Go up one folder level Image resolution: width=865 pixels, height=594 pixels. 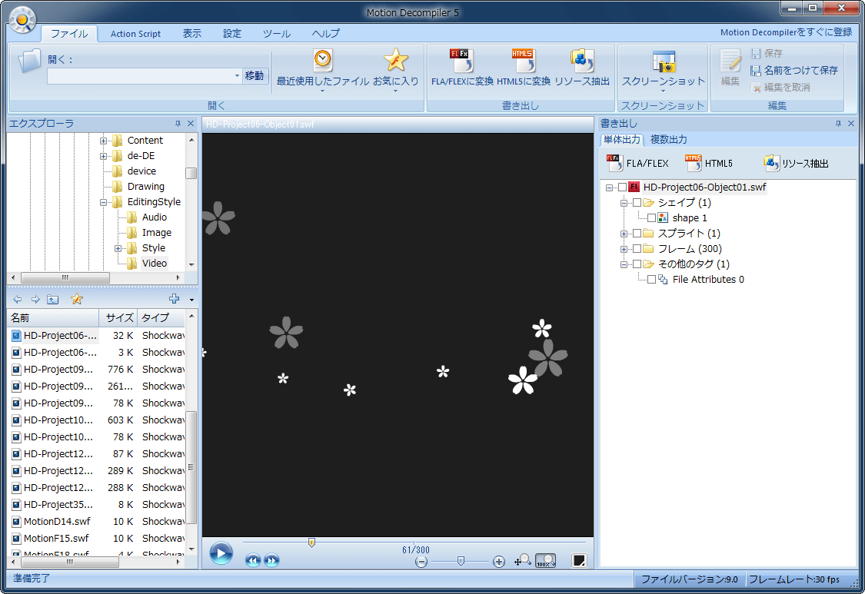point(53,299)
